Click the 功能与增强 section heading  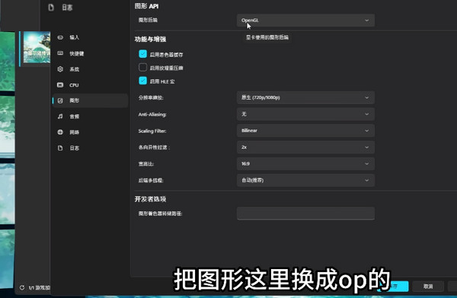pos(150,39)
